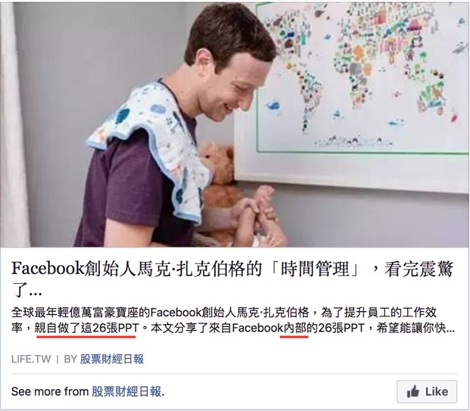470x411 pixels.
Task: Click the white curtain at photo edge
Action: 15,124
